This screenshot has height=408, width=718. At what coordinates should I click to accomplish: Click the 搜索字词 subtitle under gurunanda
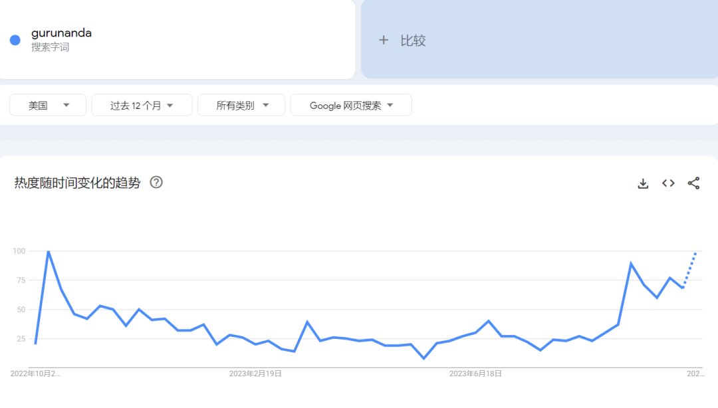(x=50, y=48)
